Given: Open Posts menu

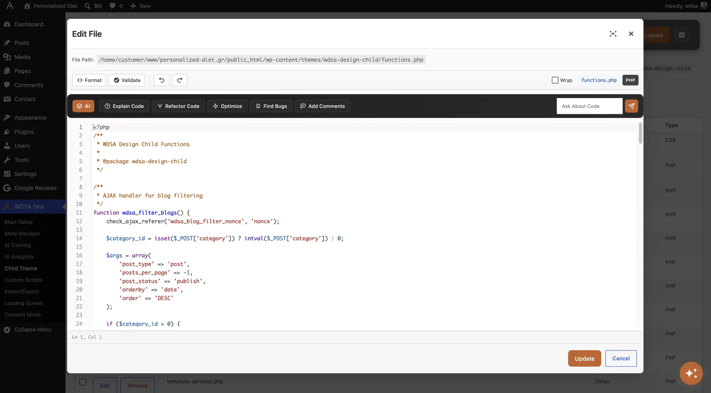Looking at the screenshot, I should (x=22, y=43).
